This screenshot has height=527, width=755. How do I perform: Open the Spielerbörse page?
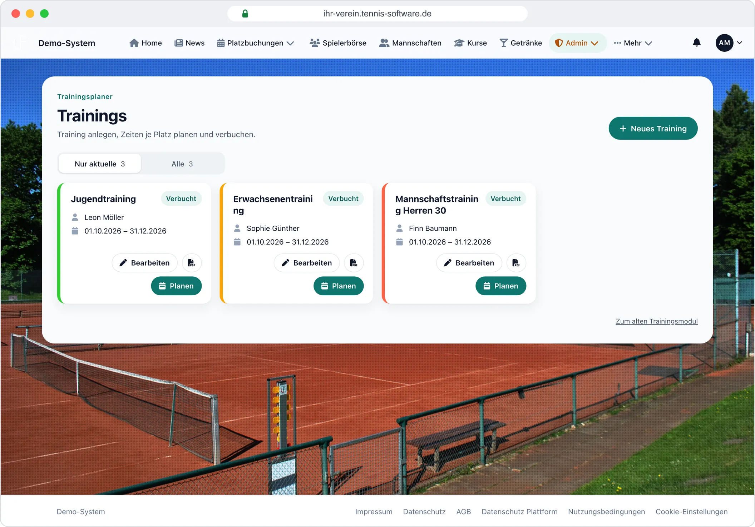click(338, 43)
